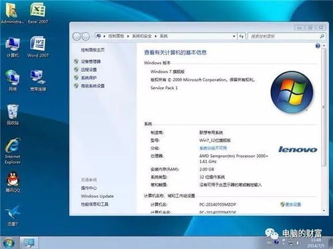Expand breadcrumb arrow after 控制面板
The height and width of the screenshot is (249, 333).
tap(128, 36)
